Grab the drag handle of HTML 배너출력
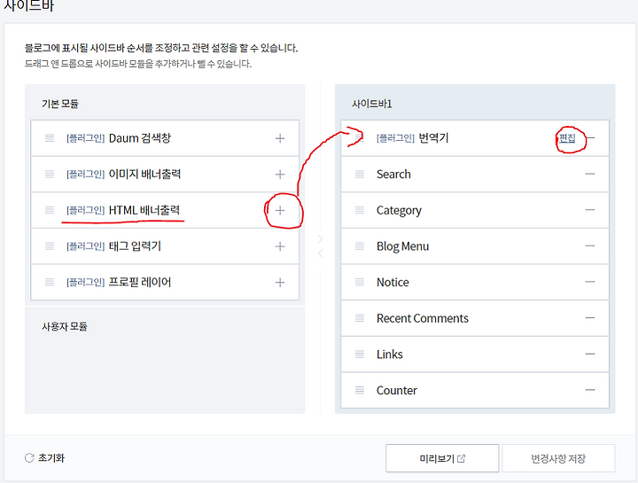Screen dimensions: 638x483 [x=50, y=210]
